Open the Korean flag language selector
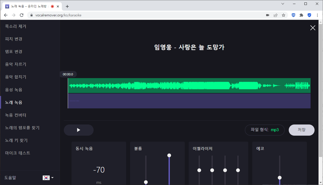The width and height of the screenshot is (323, 185). click(x=48, y=178)
